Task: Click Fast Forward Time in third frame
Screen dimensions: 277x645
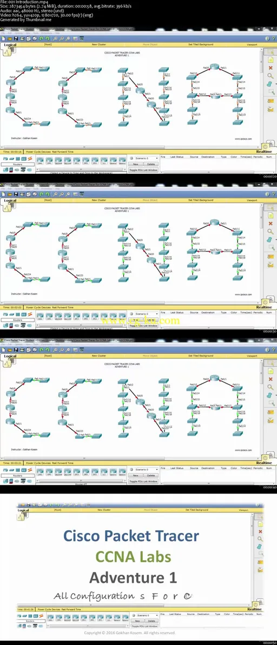Action: click(63, 463)
